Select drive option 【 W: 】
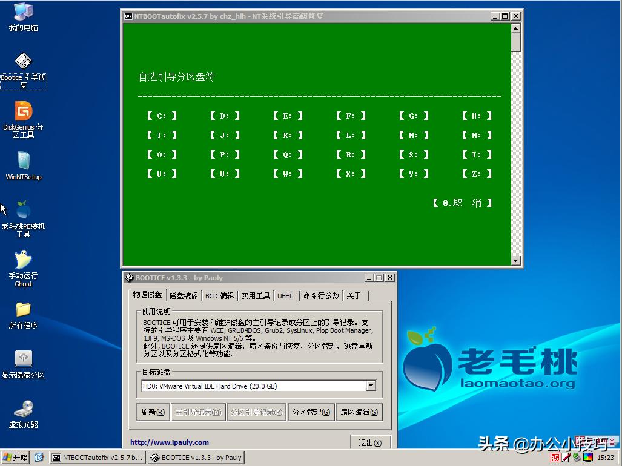Image resolution: width=622 pixels, height=466 pixels. click(x=288, y=174)
